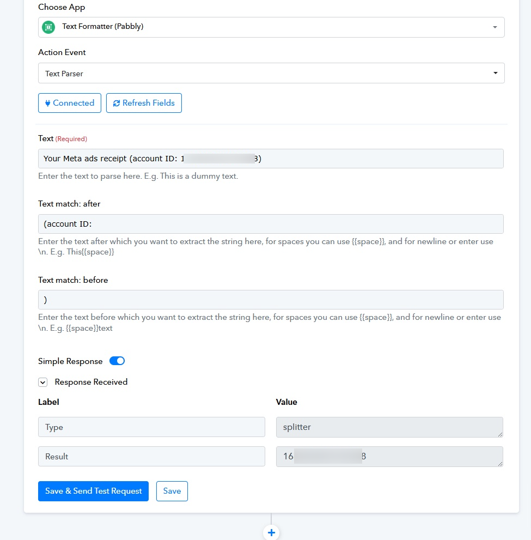Click the Text required input field

(x=271, y=159)
